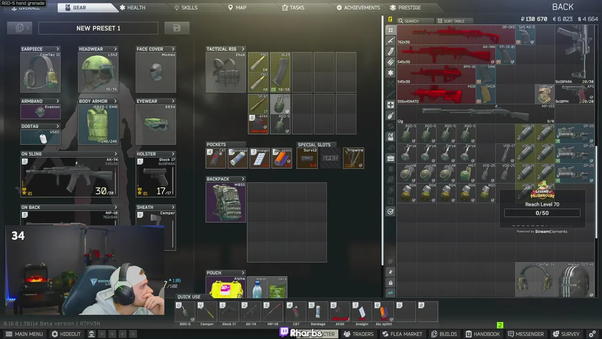Open the TRADERS screen
This screenshot has width=602, height=339.
(x=358, y=334)
